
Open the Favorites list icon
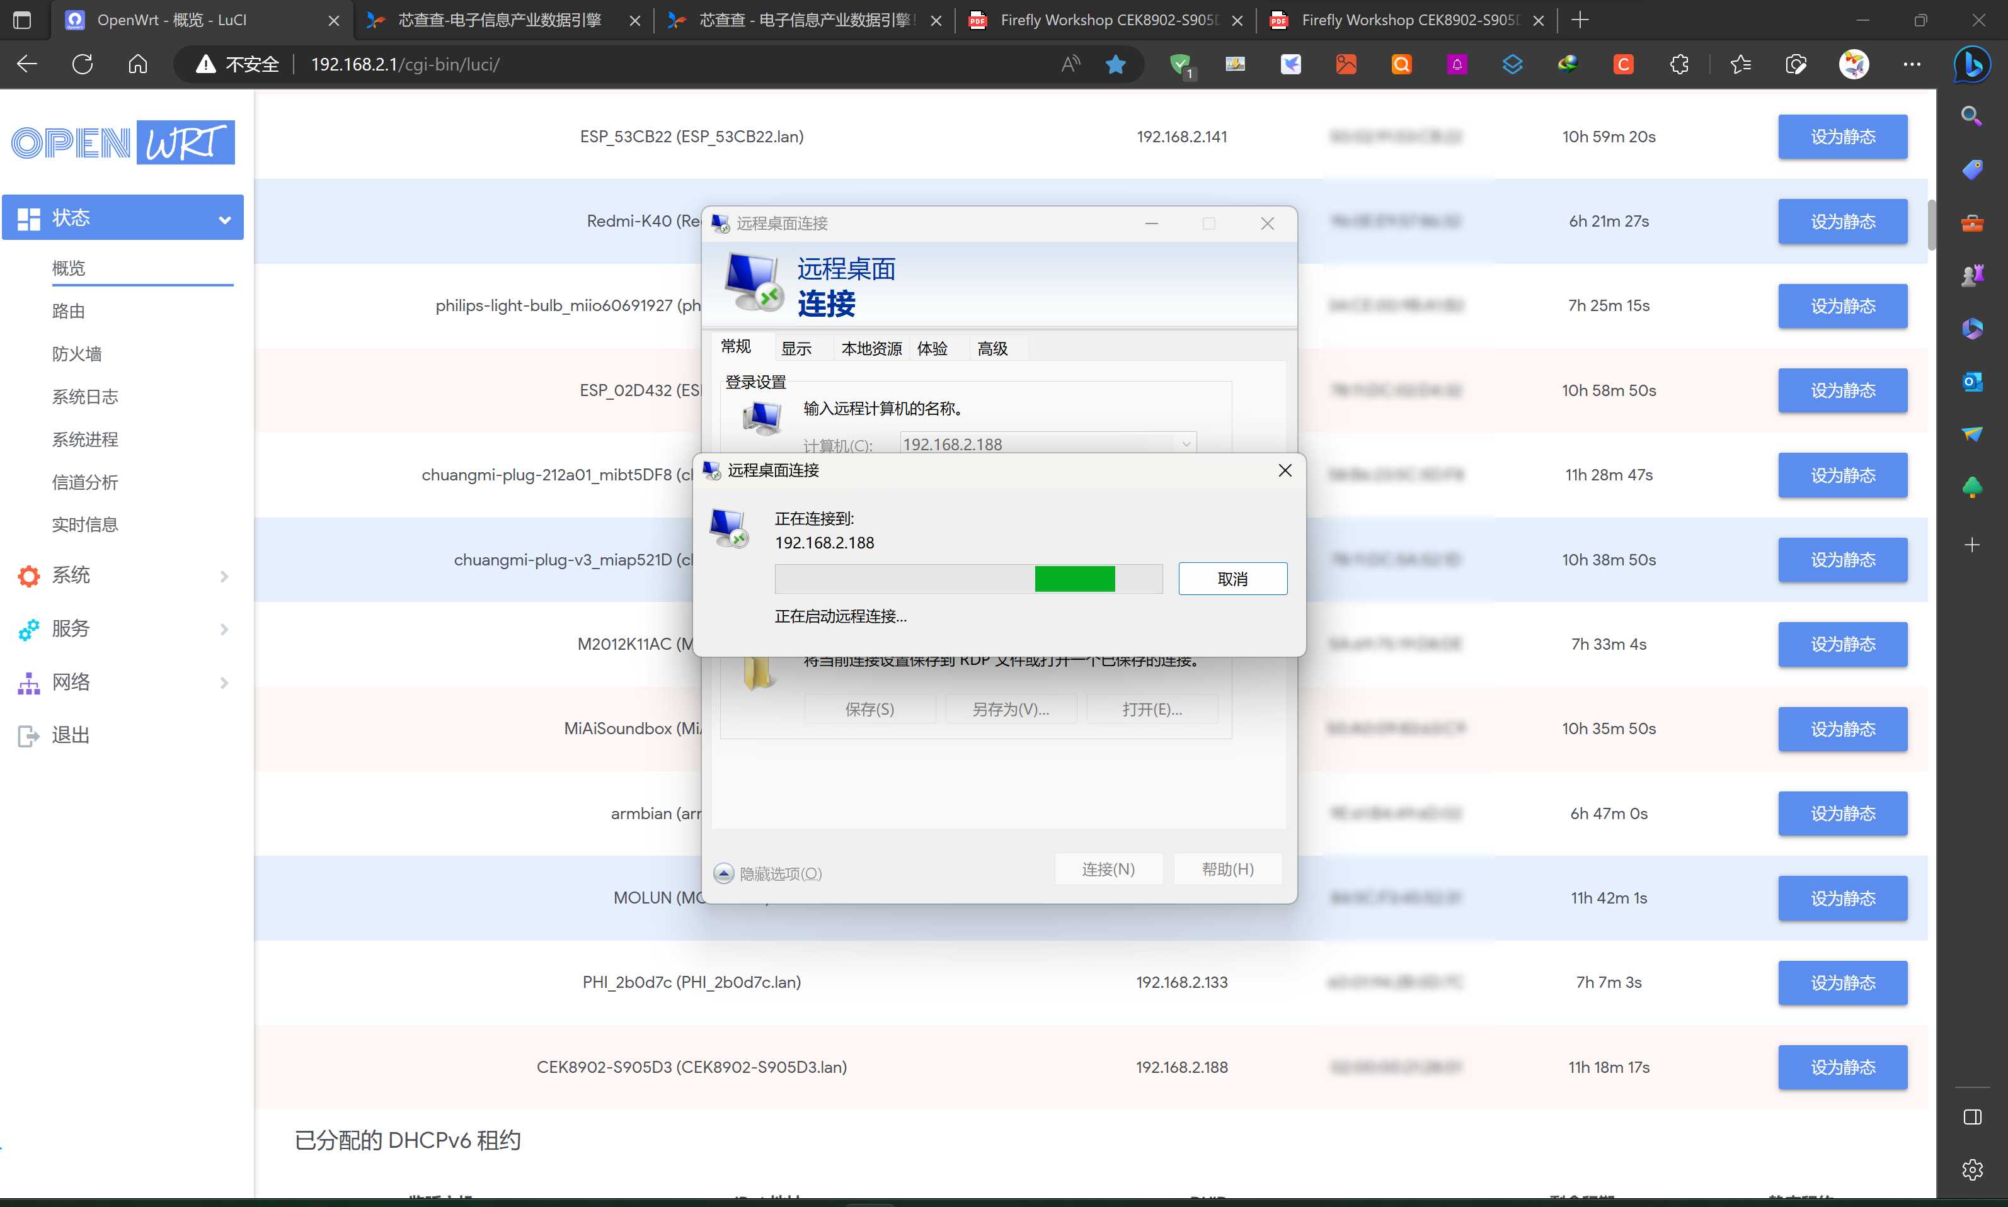point(1740,64)
